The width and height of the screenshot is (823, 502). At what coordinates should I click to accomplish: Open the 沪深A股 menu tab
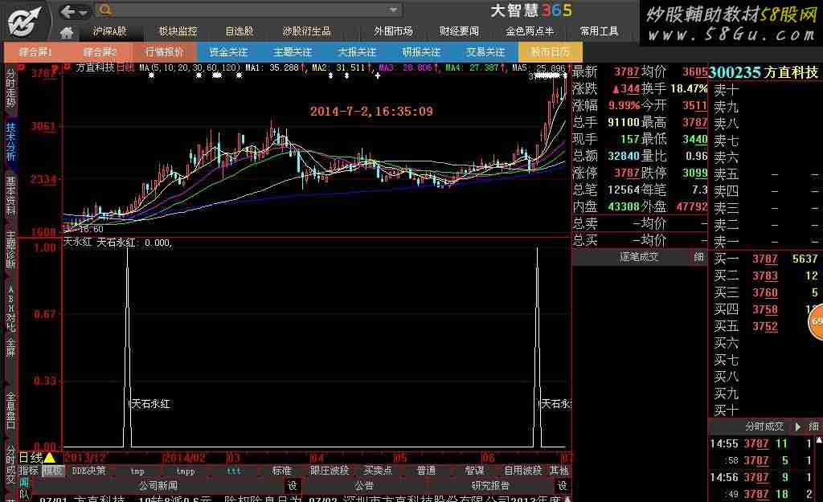point(109,31)
